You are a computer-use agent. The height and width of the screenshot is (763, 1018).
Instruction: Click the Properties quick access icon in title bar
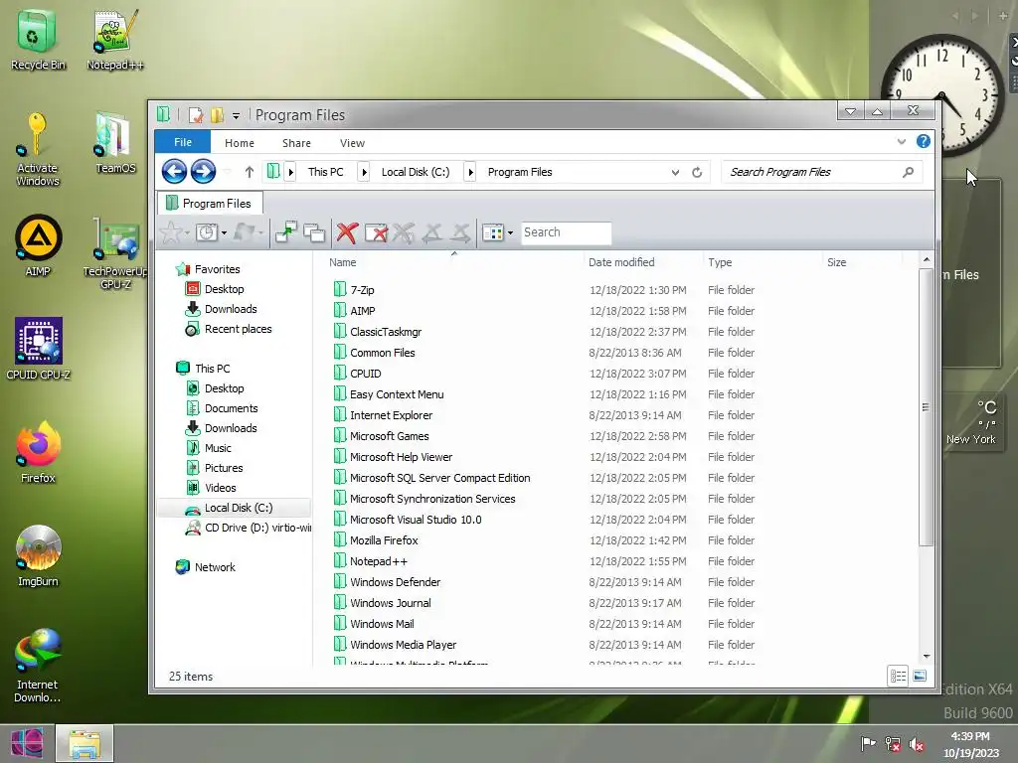(x=196, y=115)
